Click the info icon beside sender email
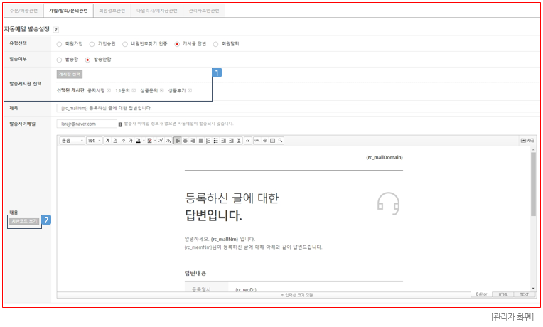The height and width of the screenshot is (327, 543). point(120,124)
